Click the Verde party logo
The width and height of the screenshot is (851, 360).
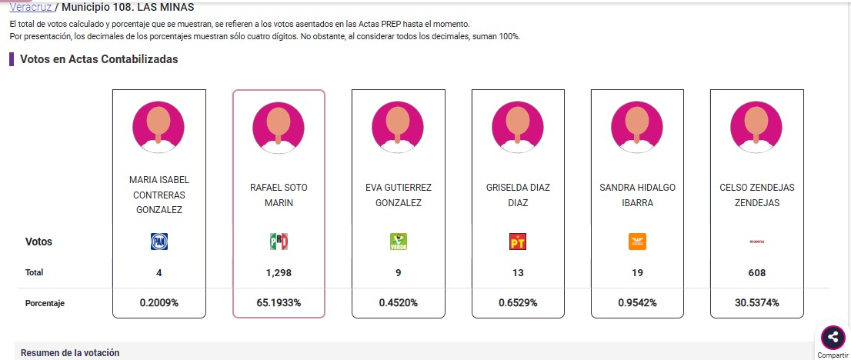[398, 242]
